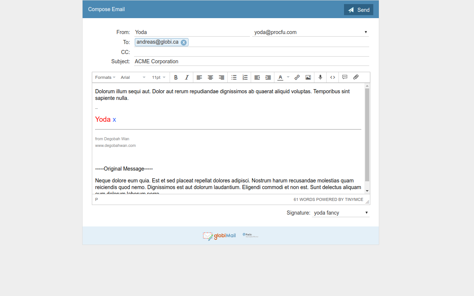Click the Podio partner logo
Image resolution: width=474 pixels, height=296 pixels.
pyautogui.click(x=251, y=235)
